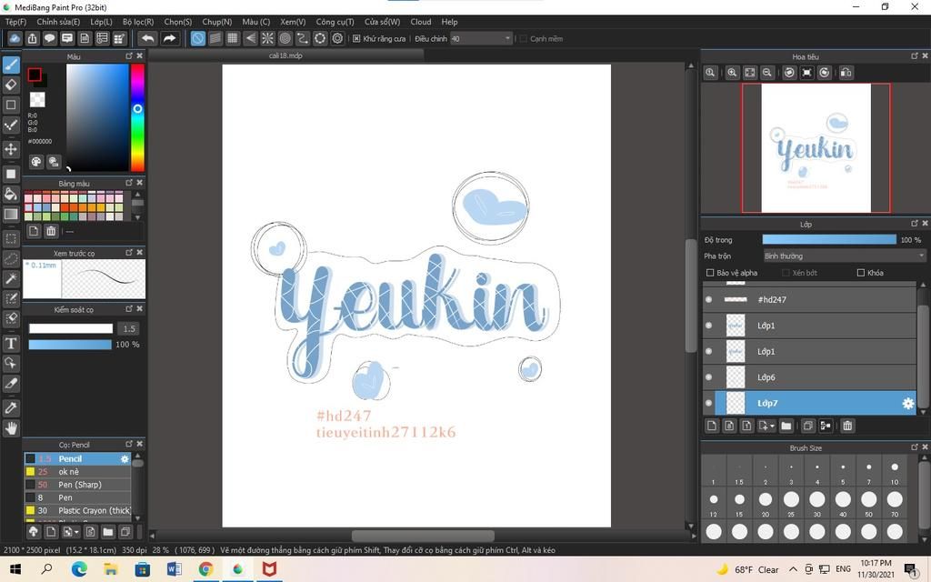The height and width of the screenshot is (582, 931).
Task: Open the Công cụ(T) menu
Action: 335,22
